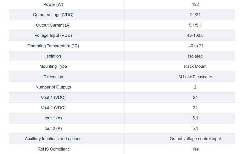Click the Output Voltage (VDC) label
247x154 pixels.
53,15
